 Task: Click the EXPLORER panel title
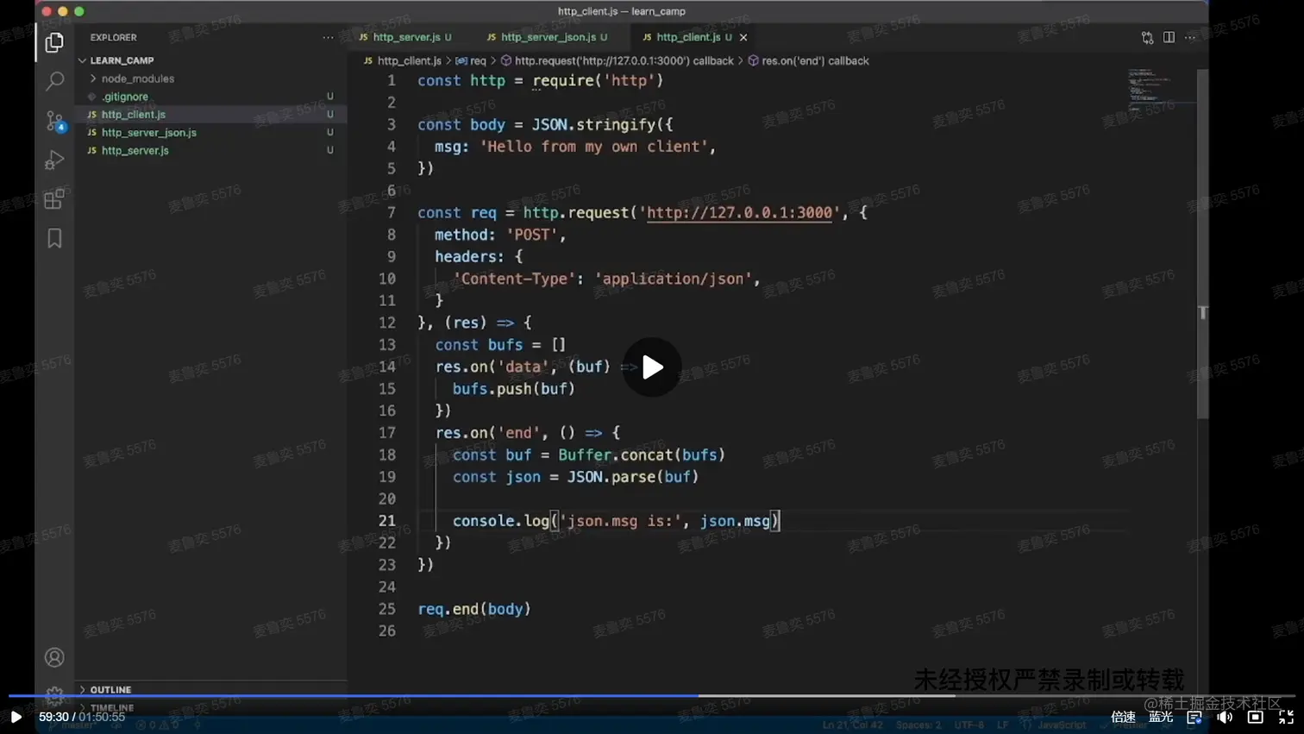tap(114, 38)
